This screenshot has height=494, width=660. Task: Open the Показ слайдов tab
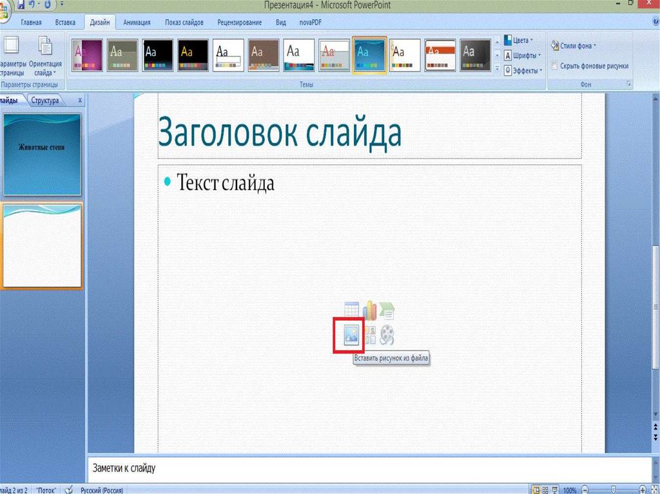(x=184, y=23)
